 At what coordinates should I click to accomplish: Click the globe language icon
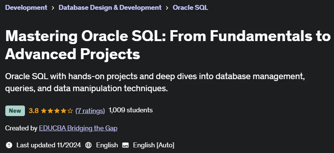coord(88,145)
